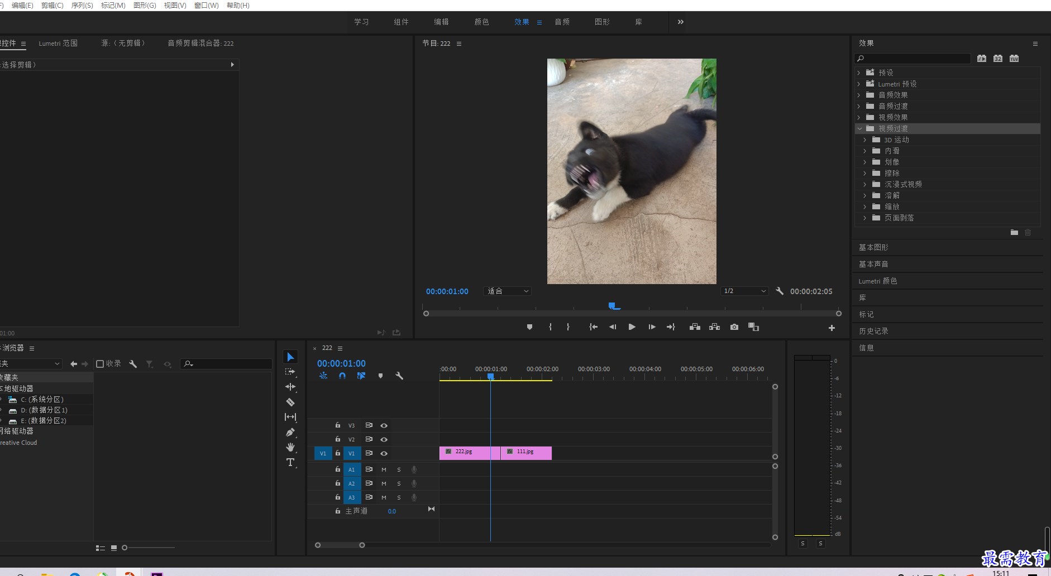Toggle linked selection in timeline
Screen dimensions: 1051x576
pyautogui.click(x=361, y=376)
